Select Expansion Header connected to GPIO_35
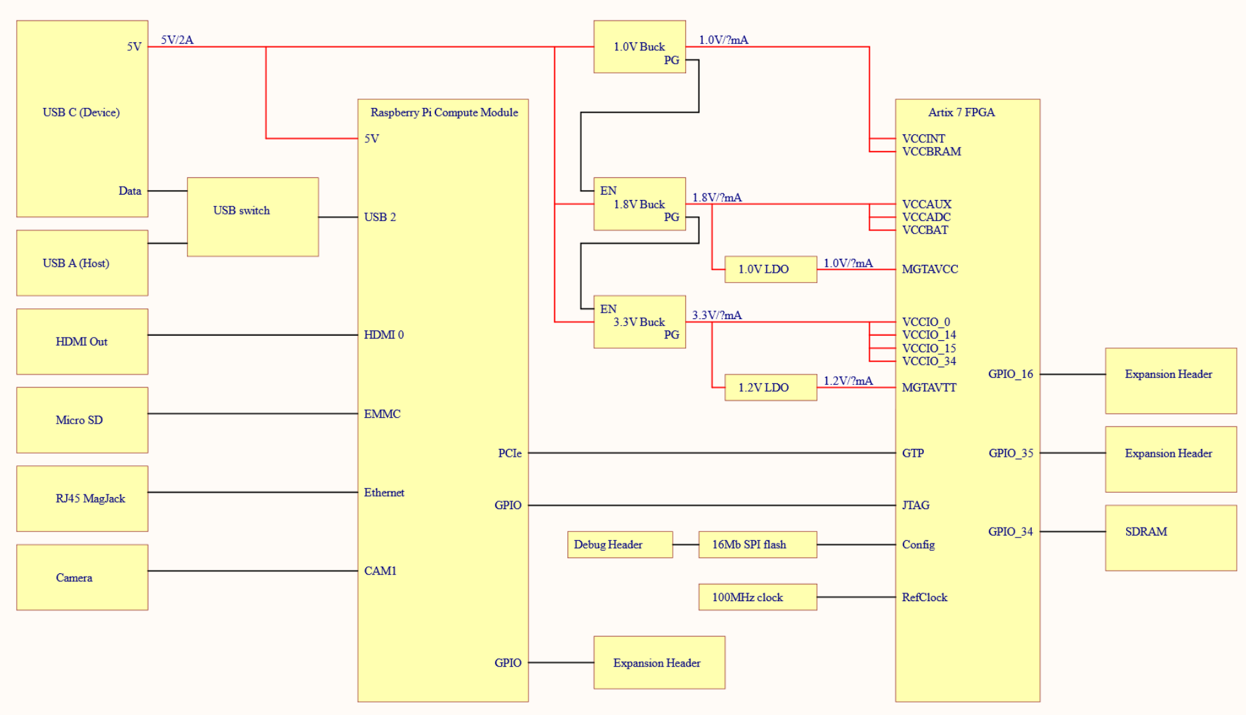The image size is (1246, 715). click(x=1170, y=459)
